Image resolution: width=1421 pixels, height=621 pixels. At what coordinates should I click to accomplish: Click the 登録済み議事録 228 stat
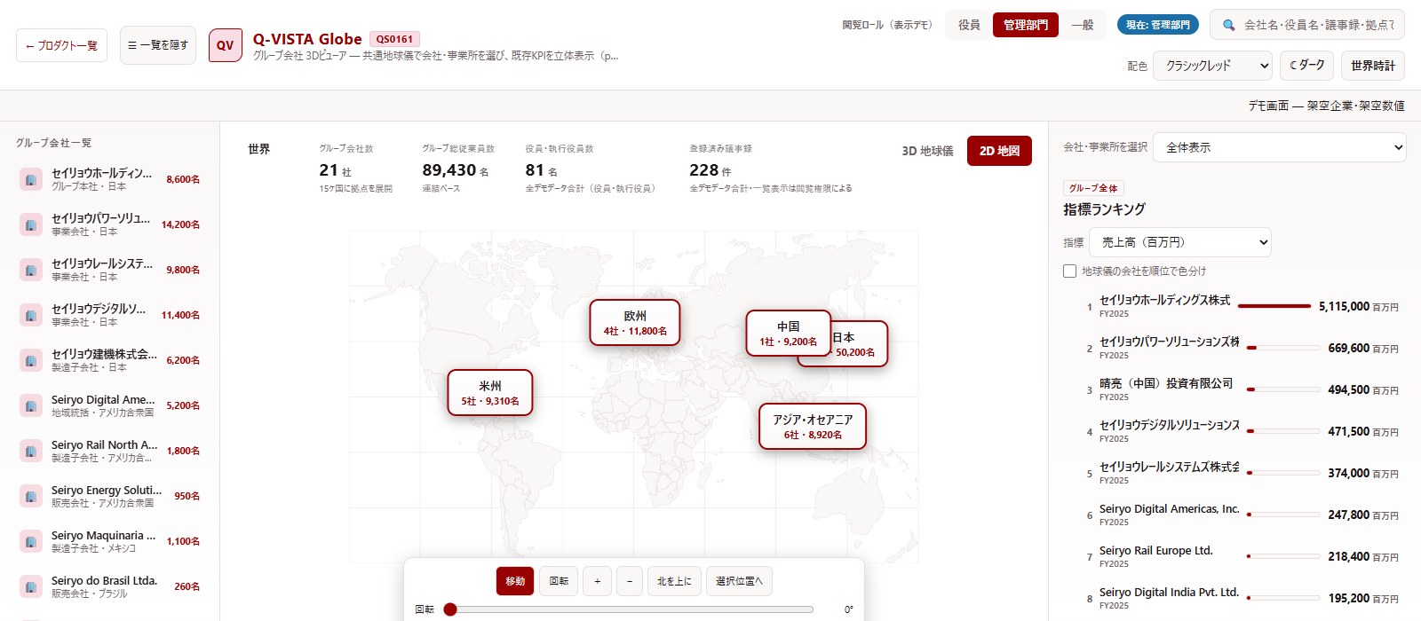[771, 169]
